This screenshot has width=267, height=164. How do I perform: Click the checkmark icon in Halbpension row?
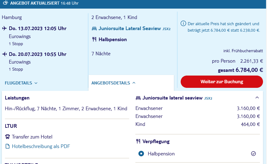(253, 154)
